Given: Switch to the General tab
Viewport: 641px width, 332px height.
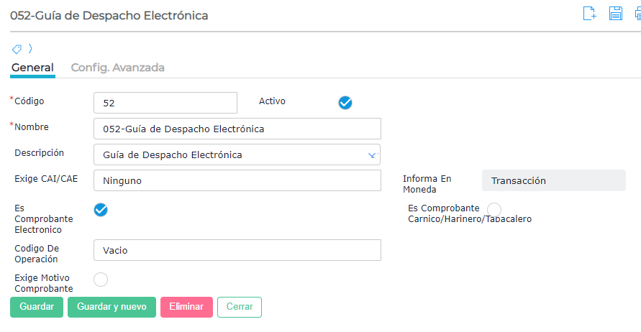Looking at the screenshot, I should pos(32,68).
